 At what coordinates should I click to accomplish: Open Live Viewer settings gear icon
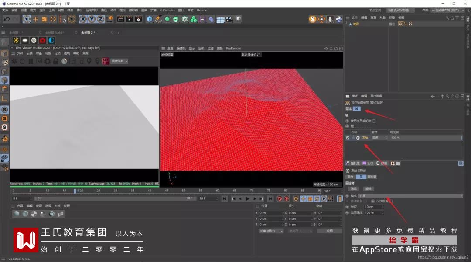coord(47,61)
